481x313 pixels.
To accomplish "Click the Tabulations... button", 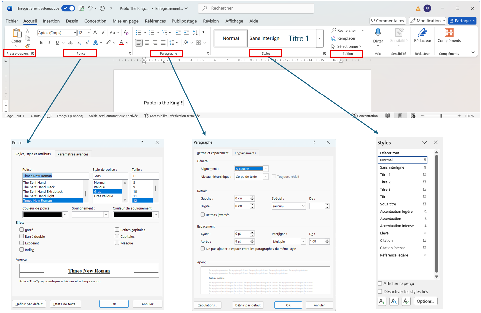I will click(207, 305).
